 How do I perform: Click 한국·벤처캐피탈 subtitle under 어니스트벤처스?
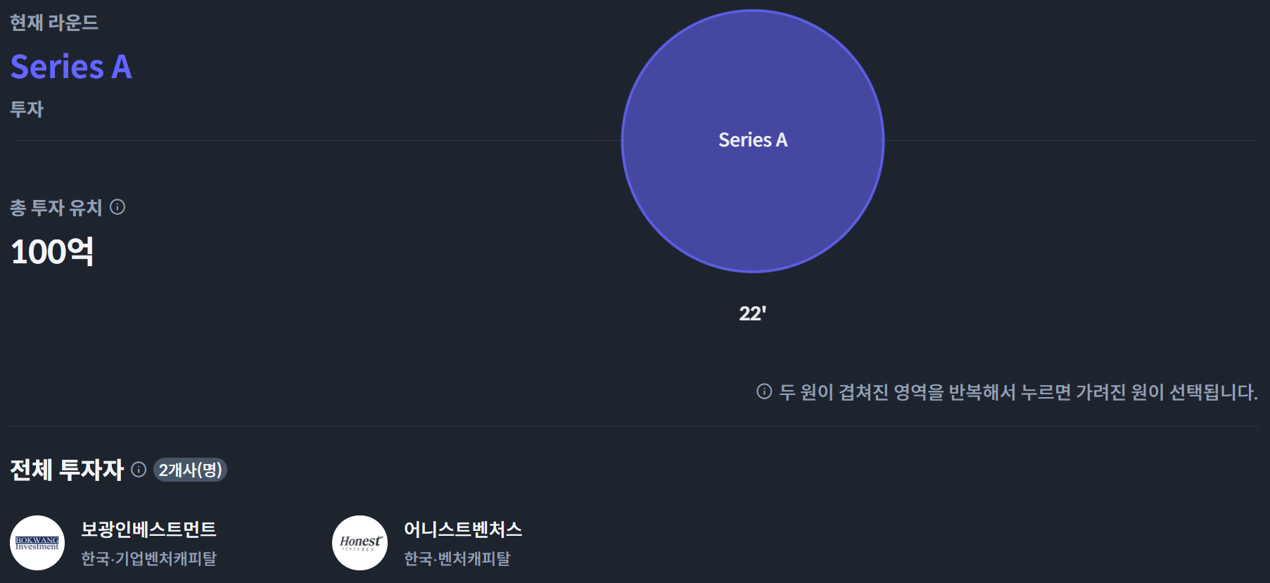[457, 558]
